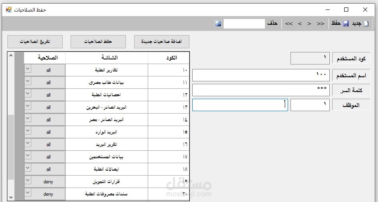Viewport: 378px width, 202px height.
Task: Focus the اسم المستخدم input field
Action: [x=261, y=75]
